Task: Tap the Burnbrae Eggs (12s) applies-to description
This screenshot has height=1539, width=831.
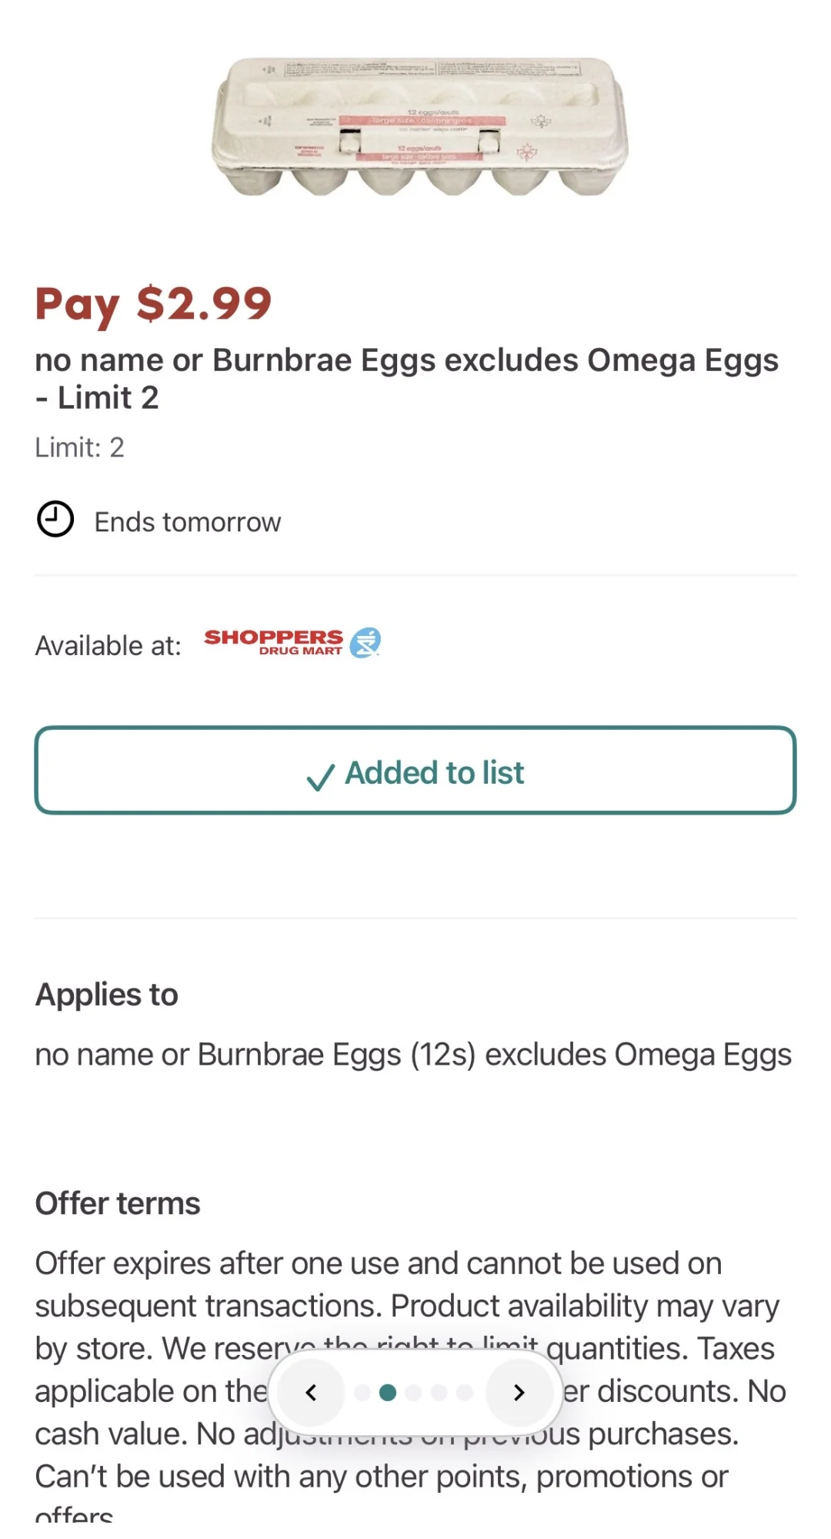Action: 413,1055
